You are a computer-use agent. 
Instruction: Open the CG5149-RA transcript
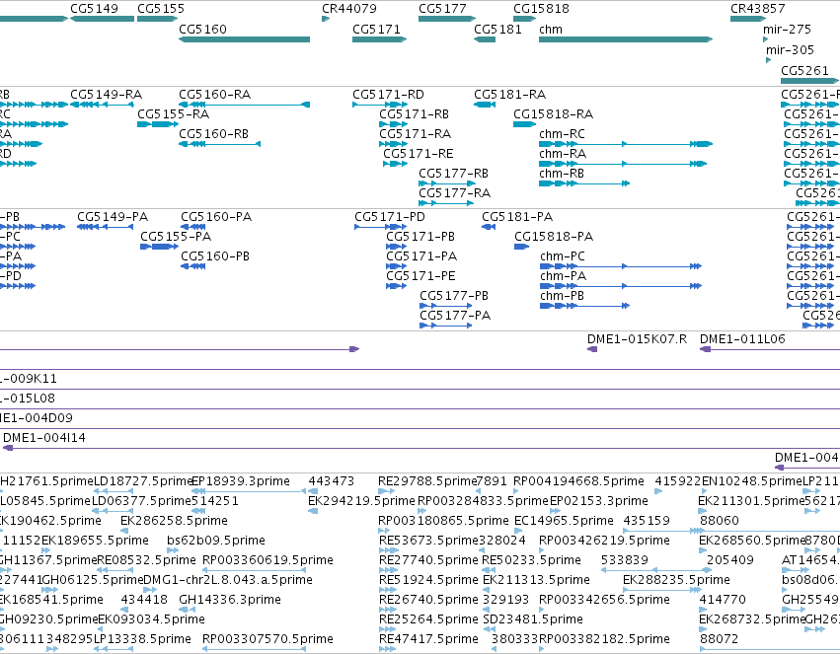pyautogui.click(x=102, y=105)
